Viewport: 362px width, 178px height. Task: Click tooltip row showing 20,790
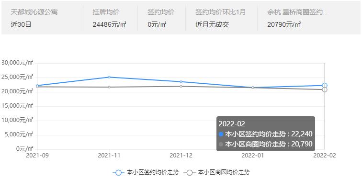coord(265,144)
